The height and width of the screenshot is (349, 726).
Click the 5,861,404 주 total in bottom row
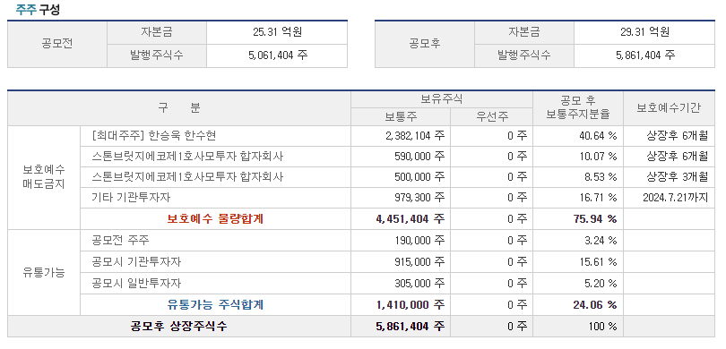(x=410, y=327)
